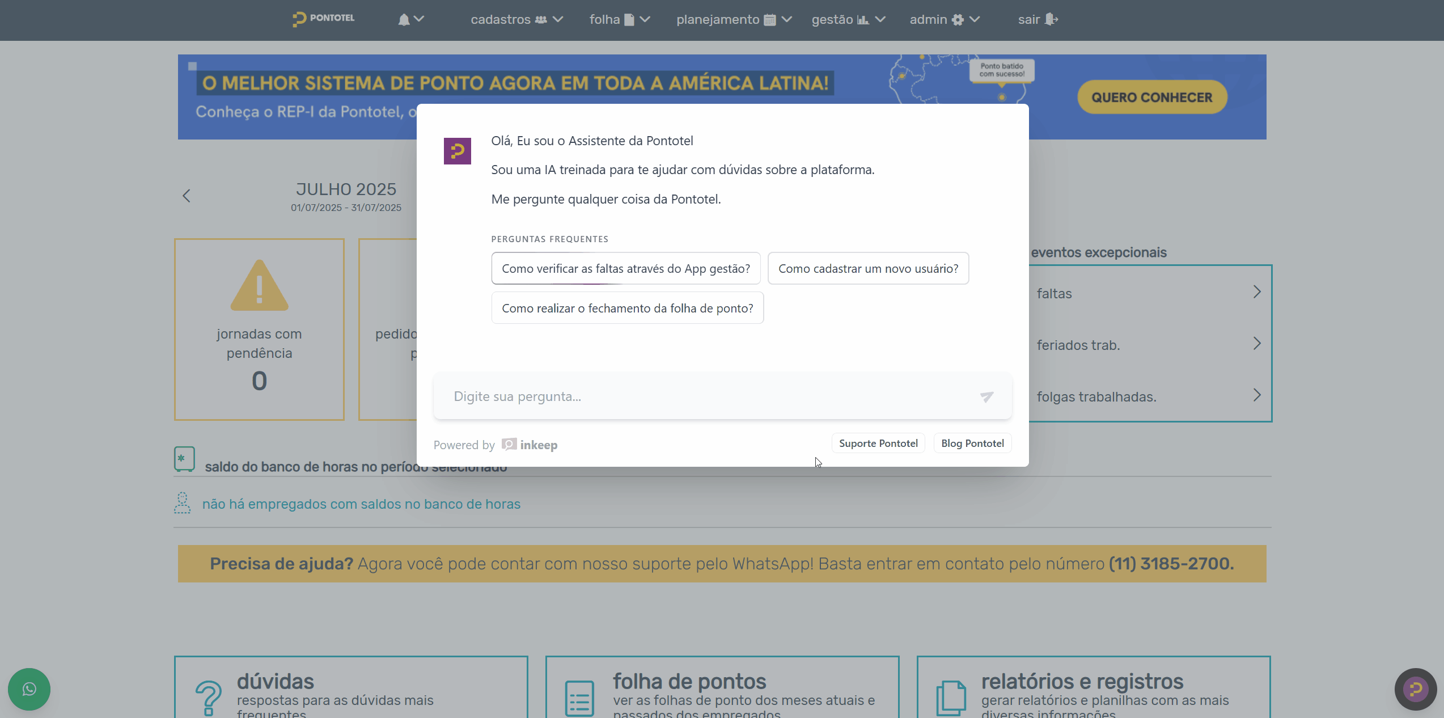Open the relatórios e registros documents icon

pos(951,698)
